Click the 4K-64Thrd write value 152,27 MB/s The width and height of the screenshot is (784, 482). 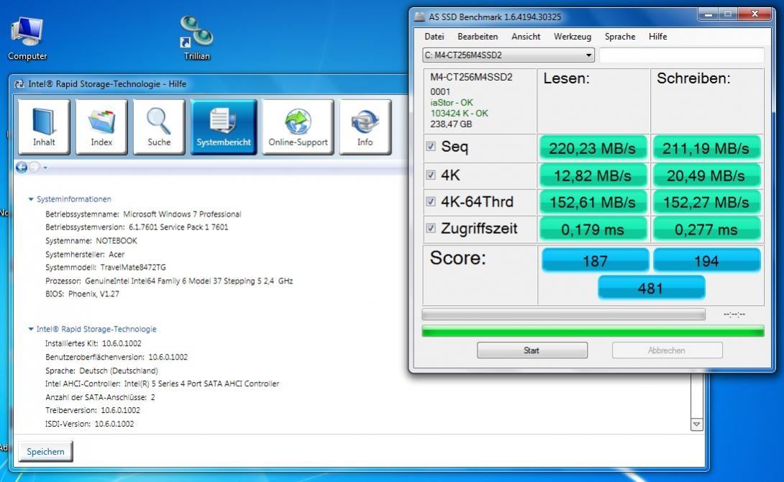pyautogui.click(x=706, y=202)
